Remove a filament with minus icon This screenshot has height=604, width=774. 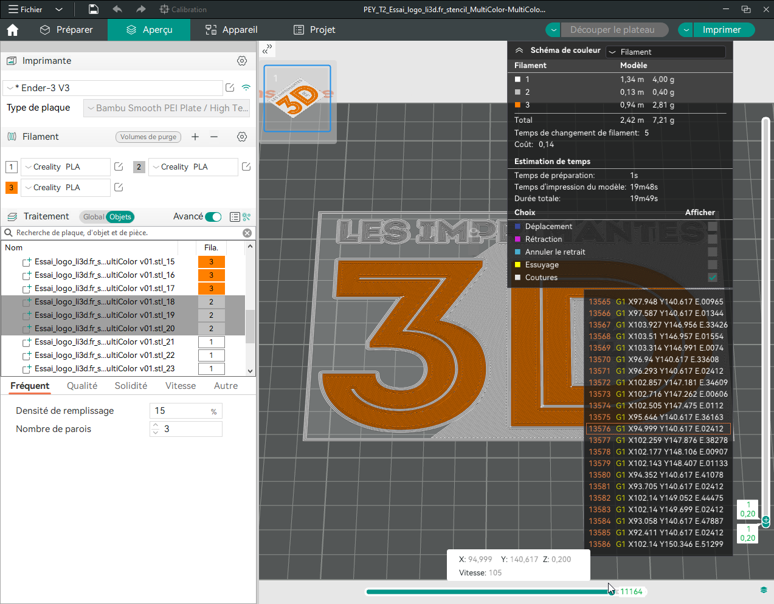pos(214,137)
